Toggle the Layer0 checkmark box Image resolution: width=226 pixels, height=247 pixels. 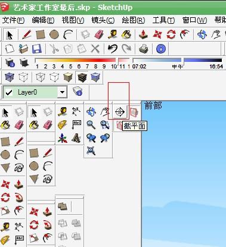tap(9, 92)
